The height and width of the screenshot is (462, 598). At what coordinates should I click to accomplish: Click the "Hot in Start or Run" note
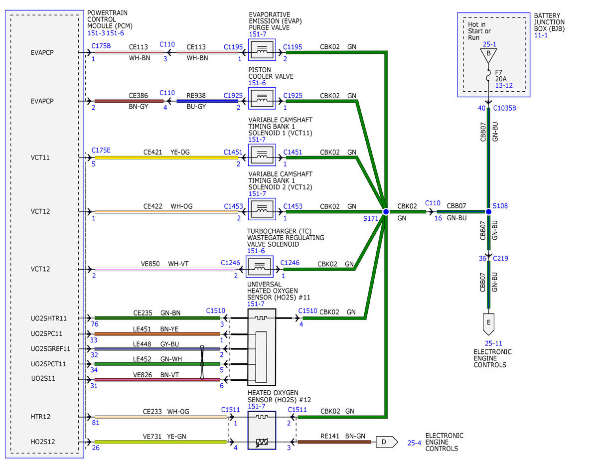(480, 31)
